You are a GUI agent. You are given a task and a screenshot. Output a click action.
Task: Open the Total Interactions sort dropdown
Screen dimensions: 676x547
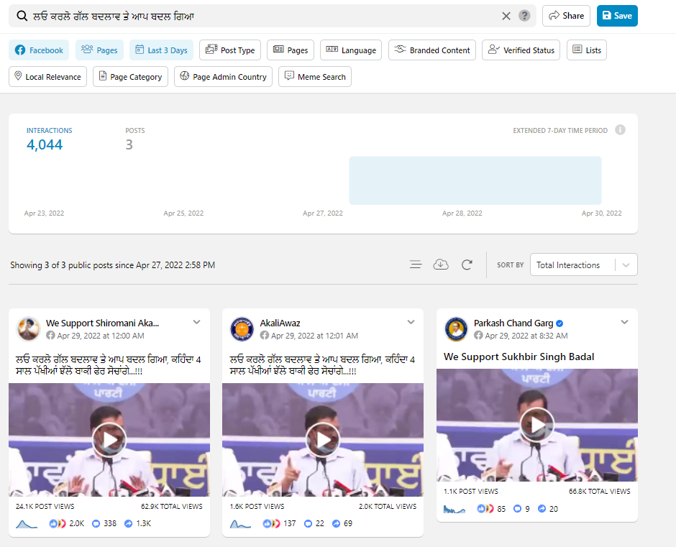[x=583, y=265]
